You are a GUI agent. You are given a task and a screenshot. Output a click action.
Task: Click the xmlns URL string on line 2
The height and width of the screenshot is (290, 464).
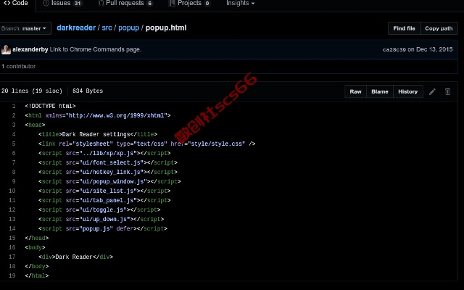click(x=118, y=115)
